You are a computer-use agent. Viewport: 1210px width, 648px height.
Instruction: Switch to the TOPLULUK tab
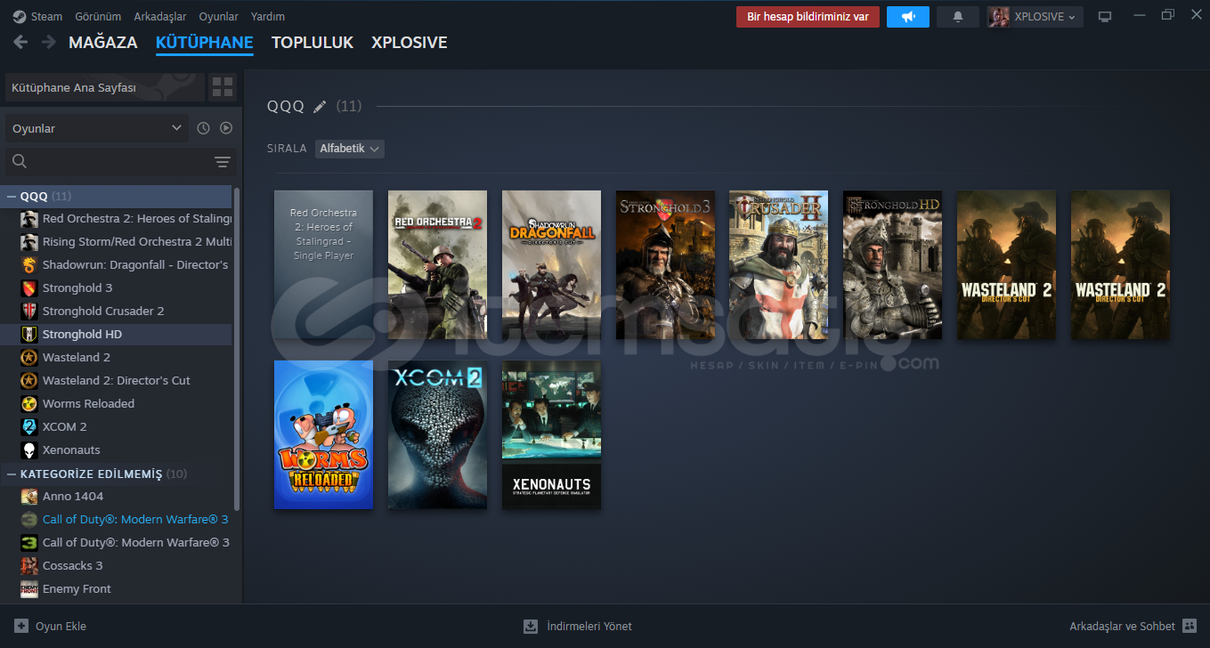coord(313,42)
